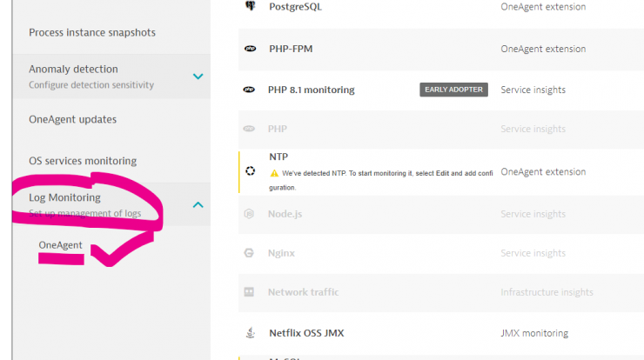The image size is (644, 360).
Task: Click OneAgent extension label for NTP
Action: point(543,171)
